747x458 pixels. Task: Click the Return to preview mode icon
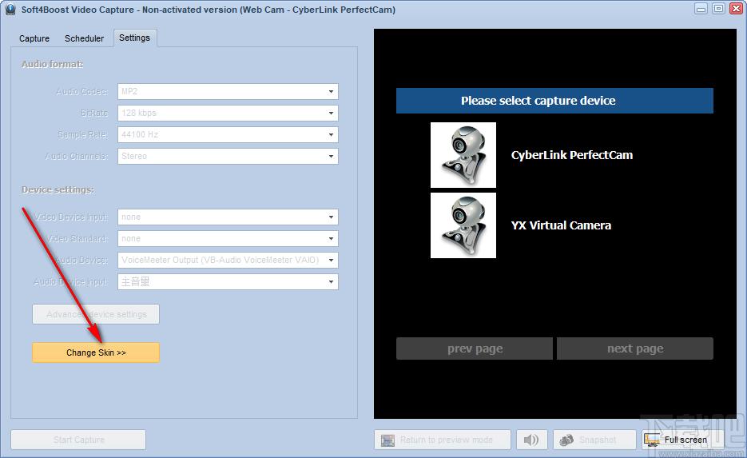click(x=387, y=440)
